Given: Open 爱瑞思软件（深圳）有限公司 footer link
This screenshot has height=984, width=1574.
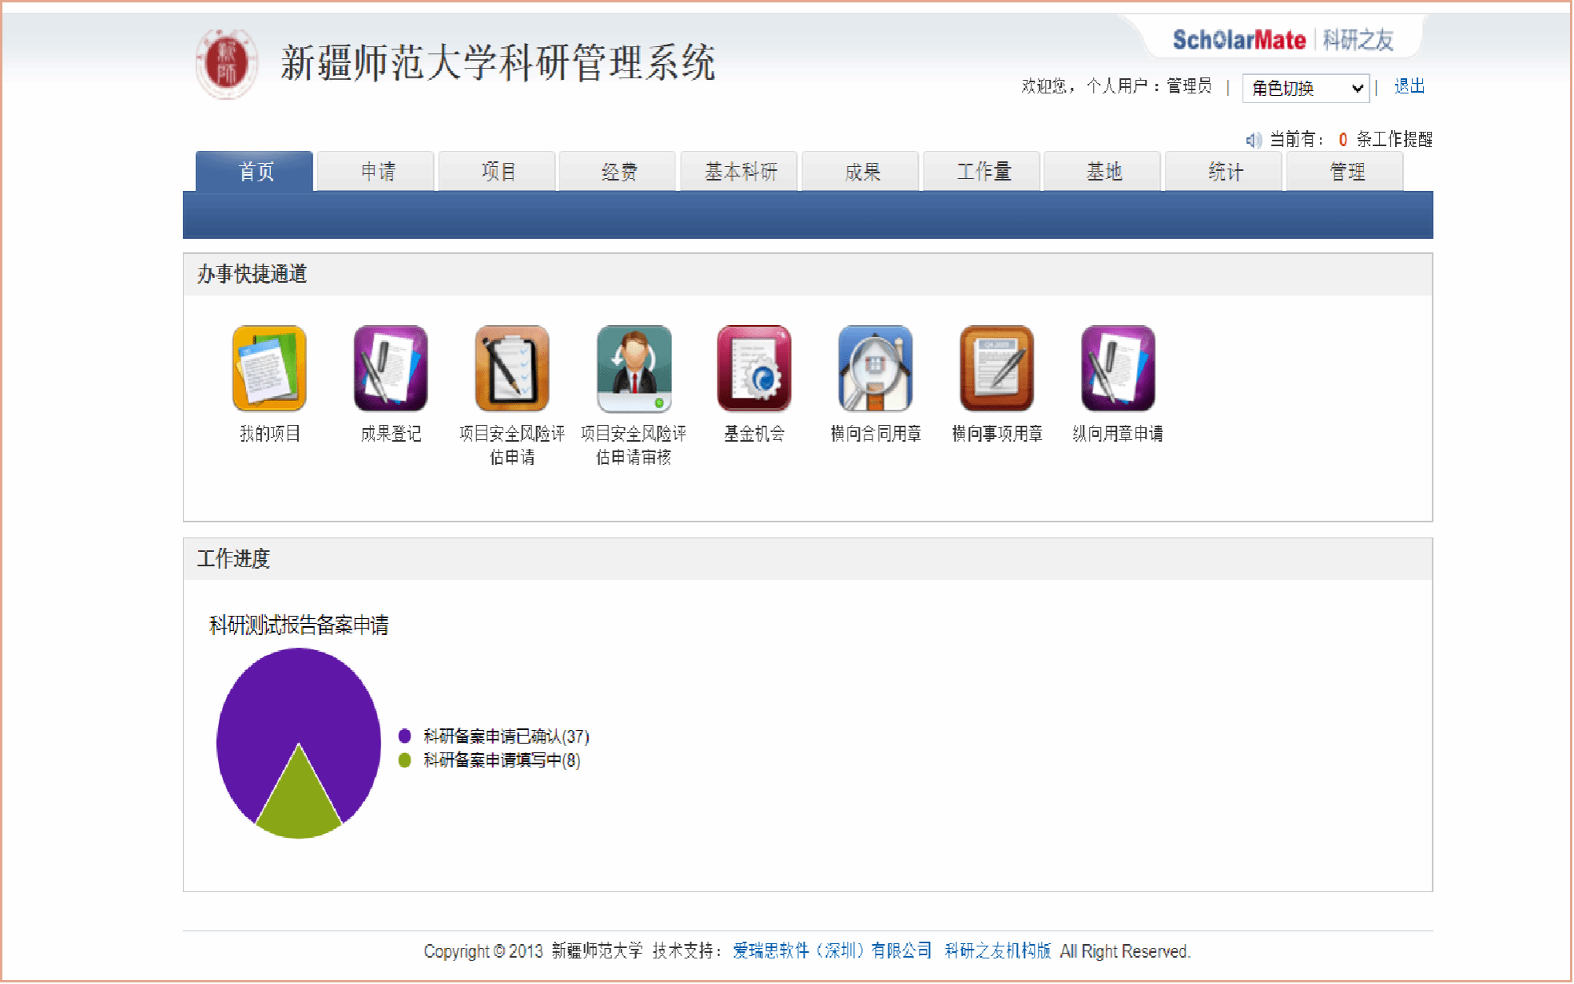Looking at the screenshot, I should click(x=832, y=950).
